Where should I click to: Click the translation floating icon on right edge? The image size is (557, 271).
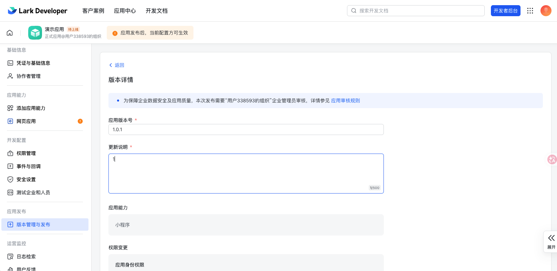[552, 159]
